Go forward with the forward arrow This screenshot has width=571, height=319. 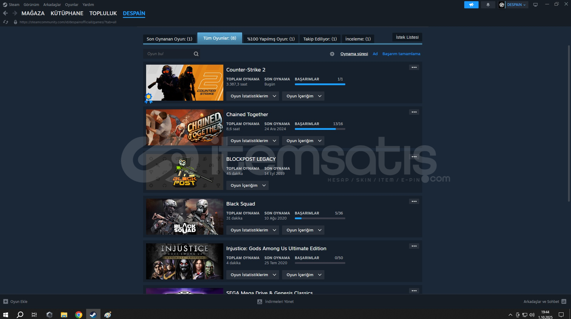pos(15,13)
